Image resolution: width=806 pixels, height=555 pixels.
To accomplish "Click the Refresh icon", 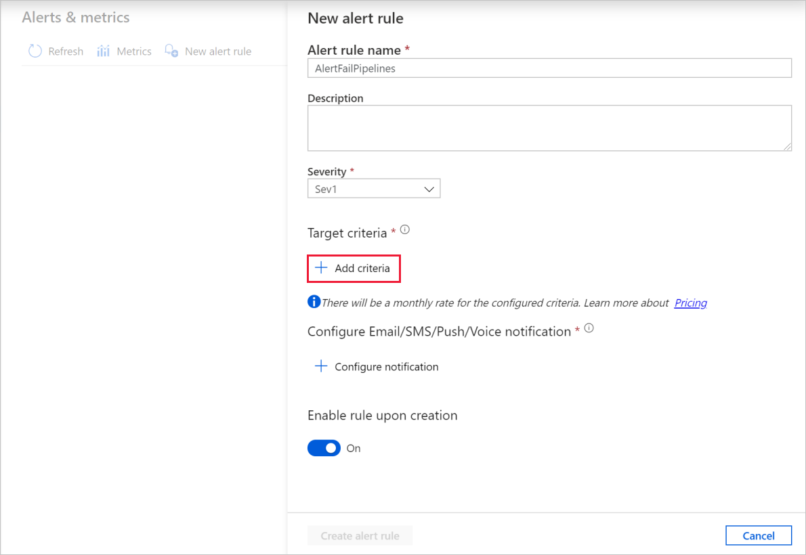I will [35, 51].
